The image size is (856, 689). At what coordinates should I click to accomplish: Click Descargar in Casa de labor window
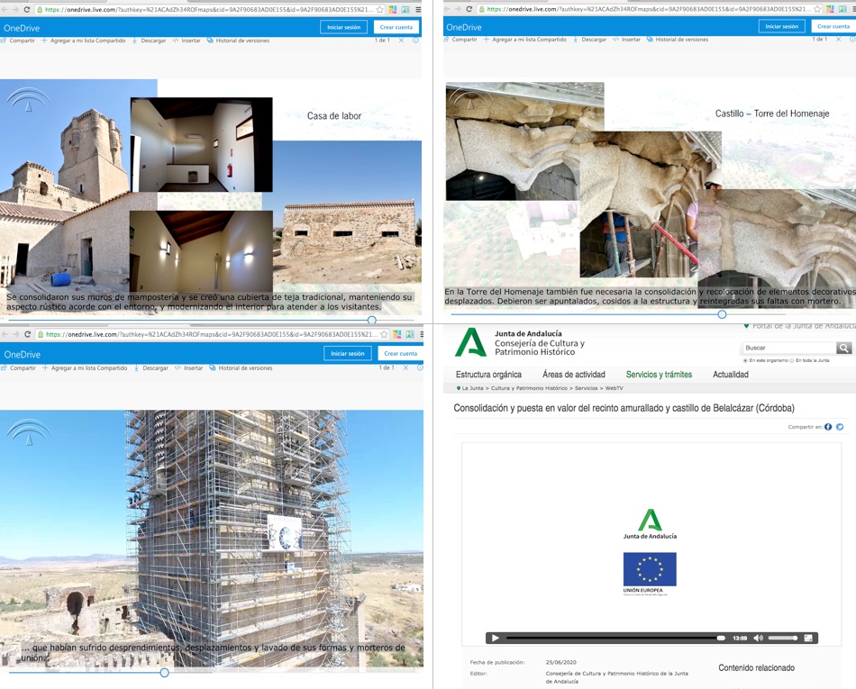point(149,41)
